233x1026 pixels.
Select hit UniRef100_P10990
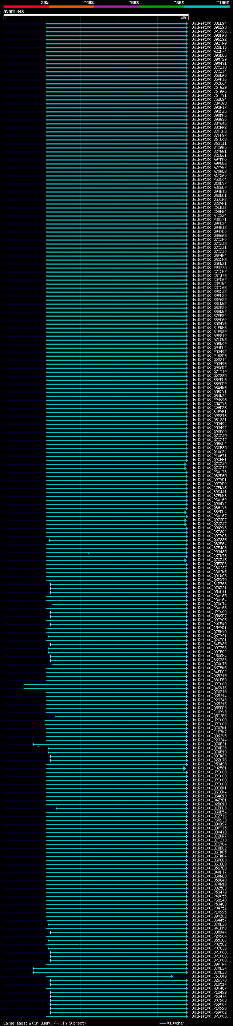[x=209, y=1008]
